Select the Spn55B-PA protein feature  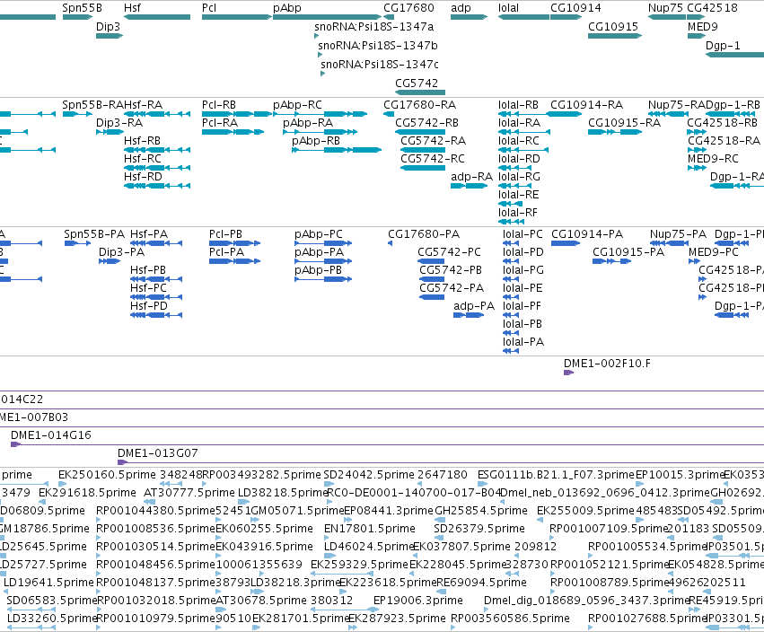point(77,243)
